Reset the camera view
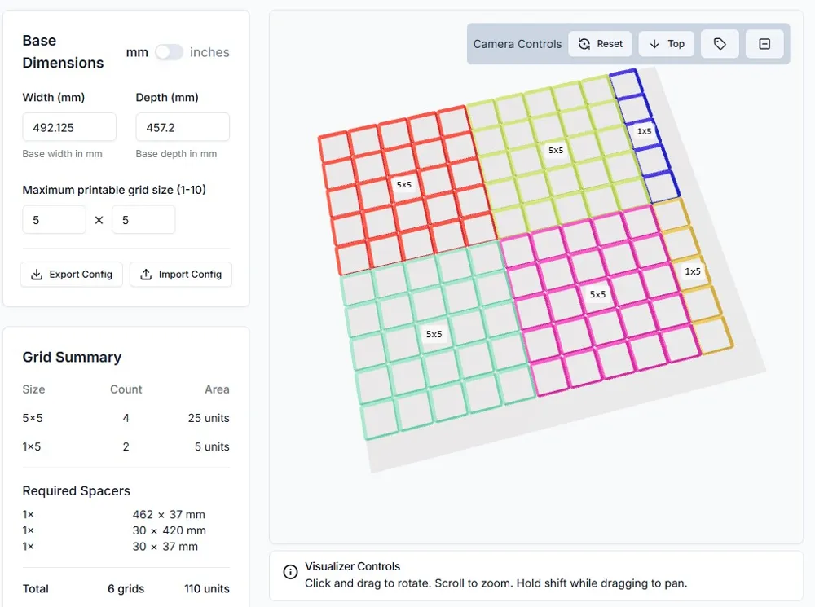 [x=600, y=44]
